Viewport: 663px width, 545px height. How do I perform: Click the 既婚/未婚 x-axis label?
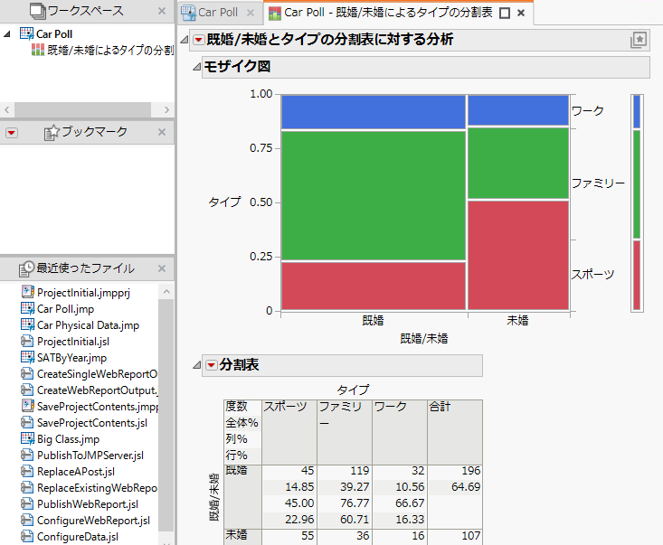coord(424,339)
